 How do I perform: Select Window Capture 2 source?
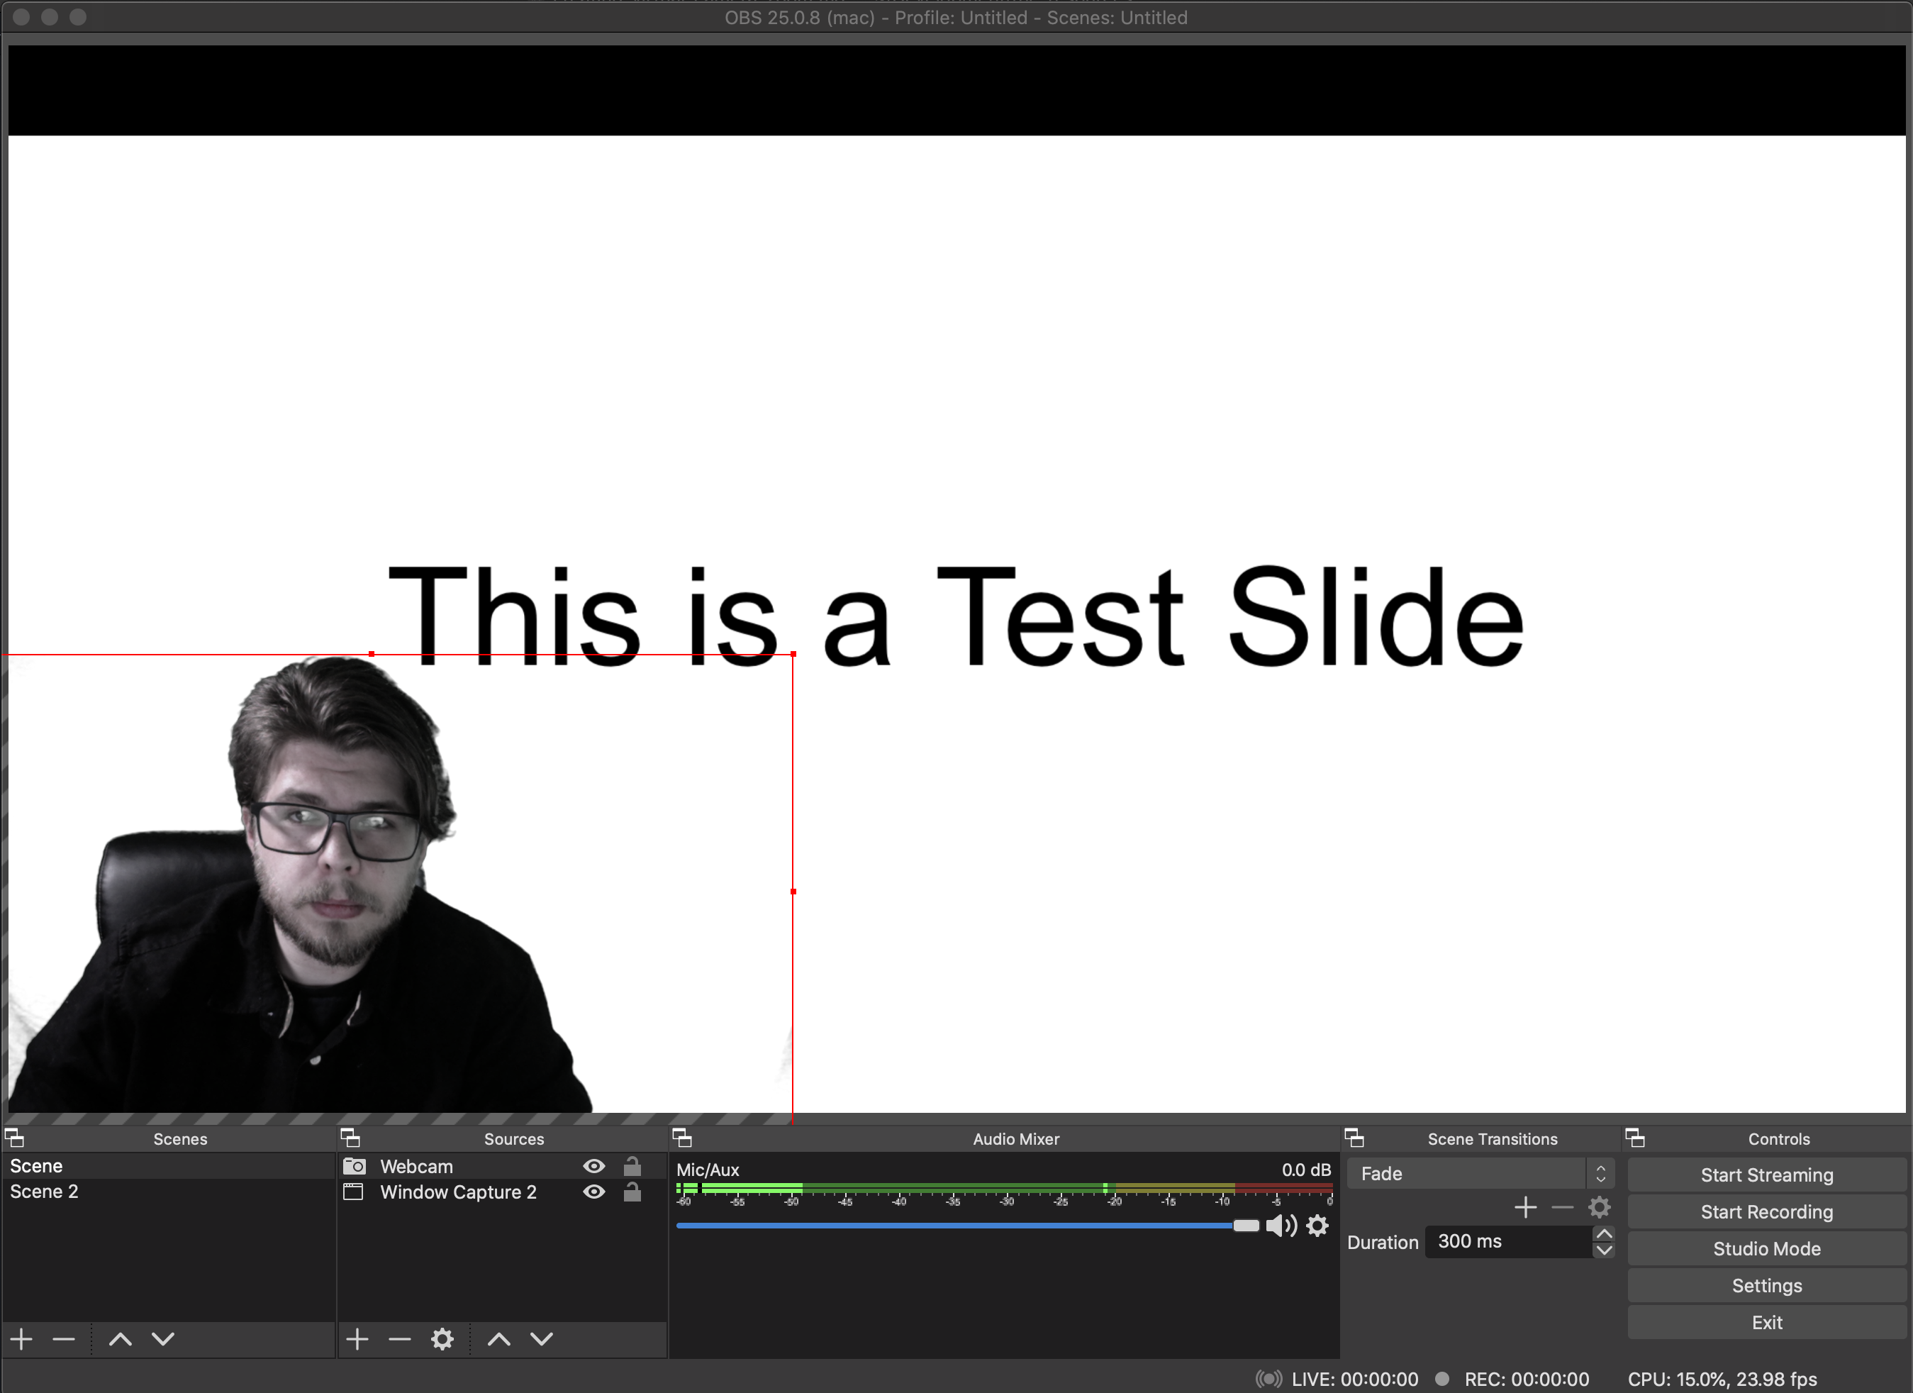coord(458,1192)
